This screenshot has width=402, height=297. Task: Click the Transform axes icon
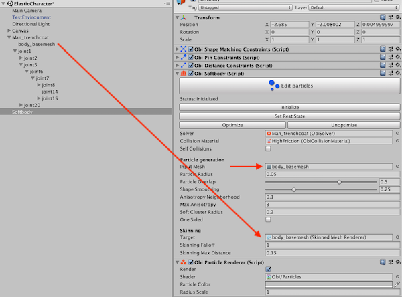[184, 17]
